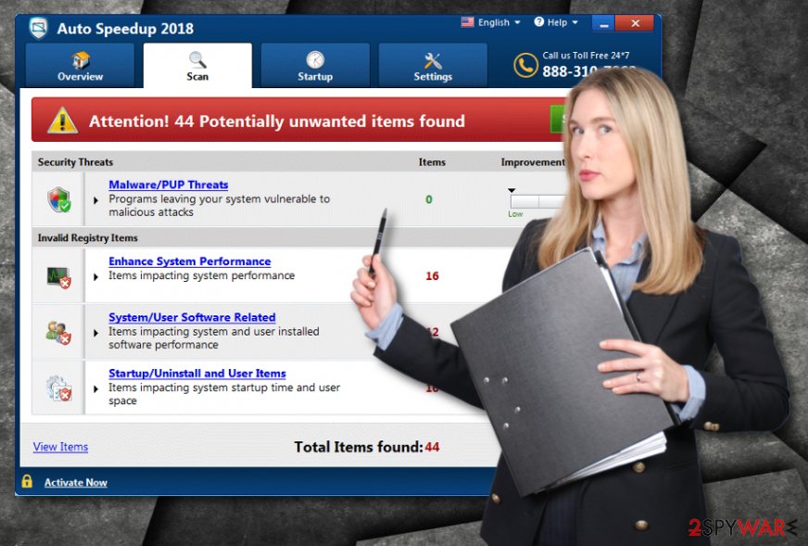This screenshot has width=808, height=546.
Task: Expand the System/User Software Related row arrow
Action: tap(95, 333)
